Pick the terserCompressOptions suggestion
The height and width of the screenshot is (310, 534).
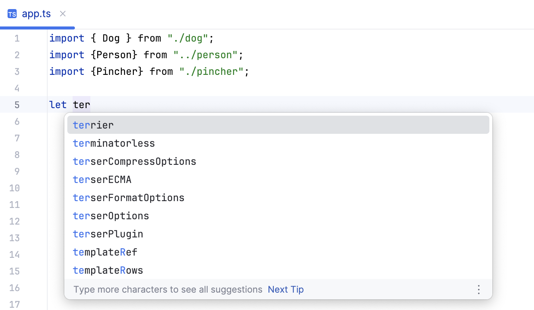135,161
